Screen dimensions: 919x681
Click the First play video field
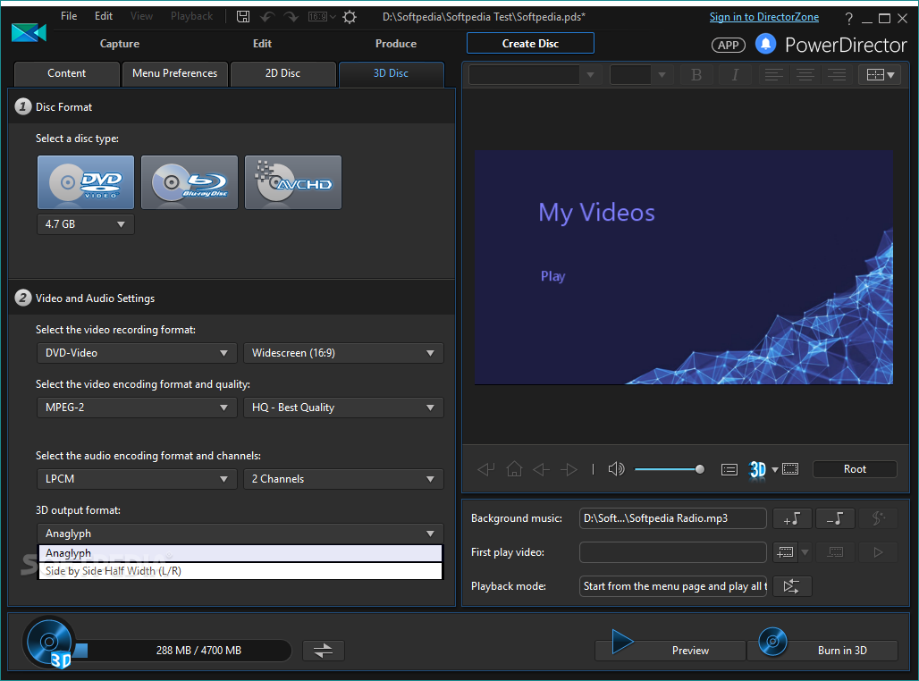point(673,552)
